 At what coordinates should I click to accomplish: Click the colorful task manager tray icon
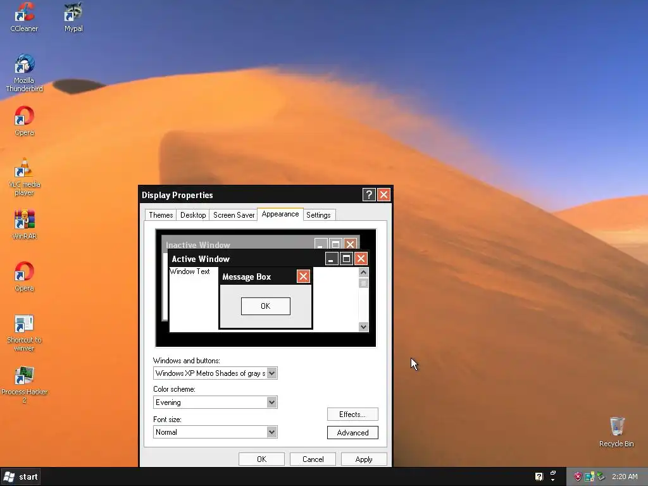[x=589, y=477]
